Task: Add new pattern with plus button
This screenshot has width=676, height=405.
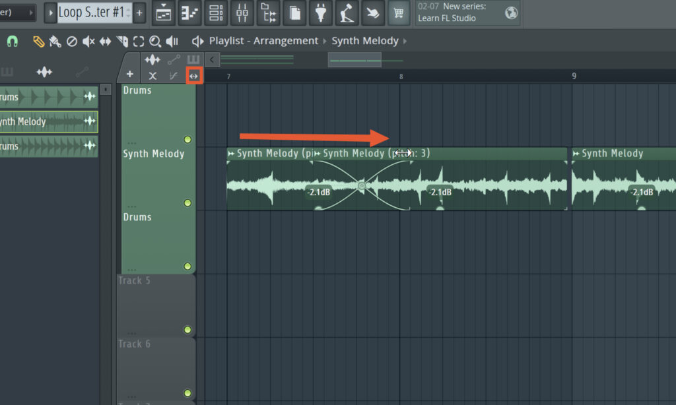Action: 139,13
